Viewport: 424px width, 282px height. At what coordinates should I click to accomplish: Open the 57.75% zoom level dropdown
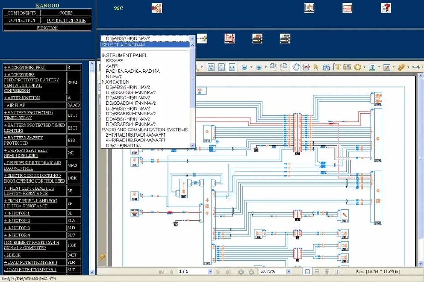point(288,271)
